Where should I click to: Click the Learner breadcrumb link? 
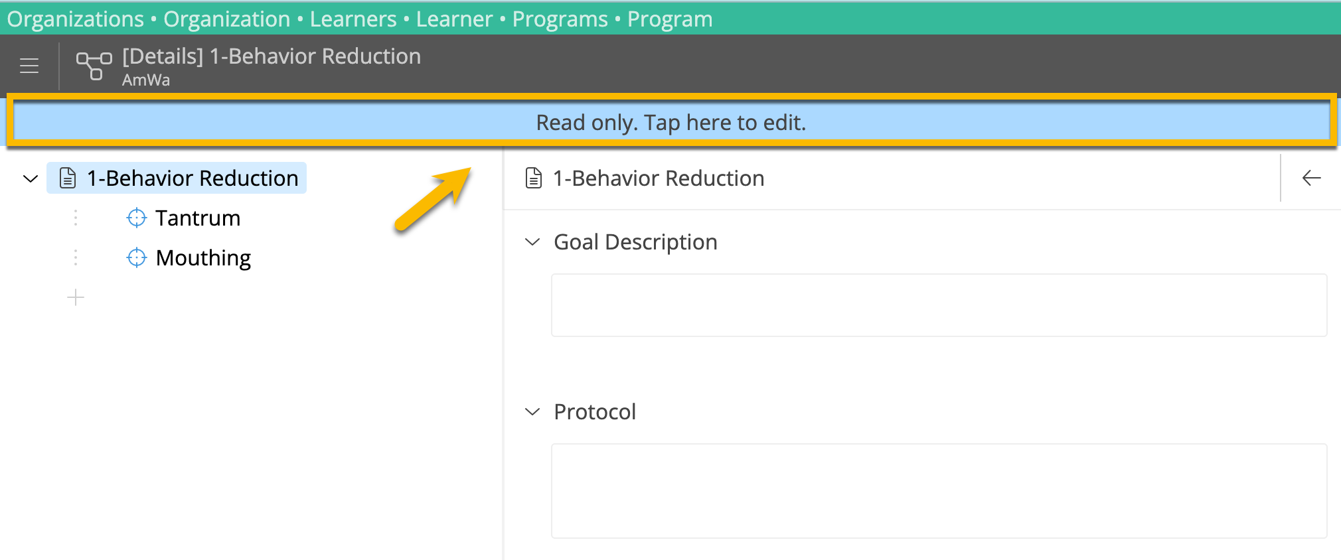[454, 19]
